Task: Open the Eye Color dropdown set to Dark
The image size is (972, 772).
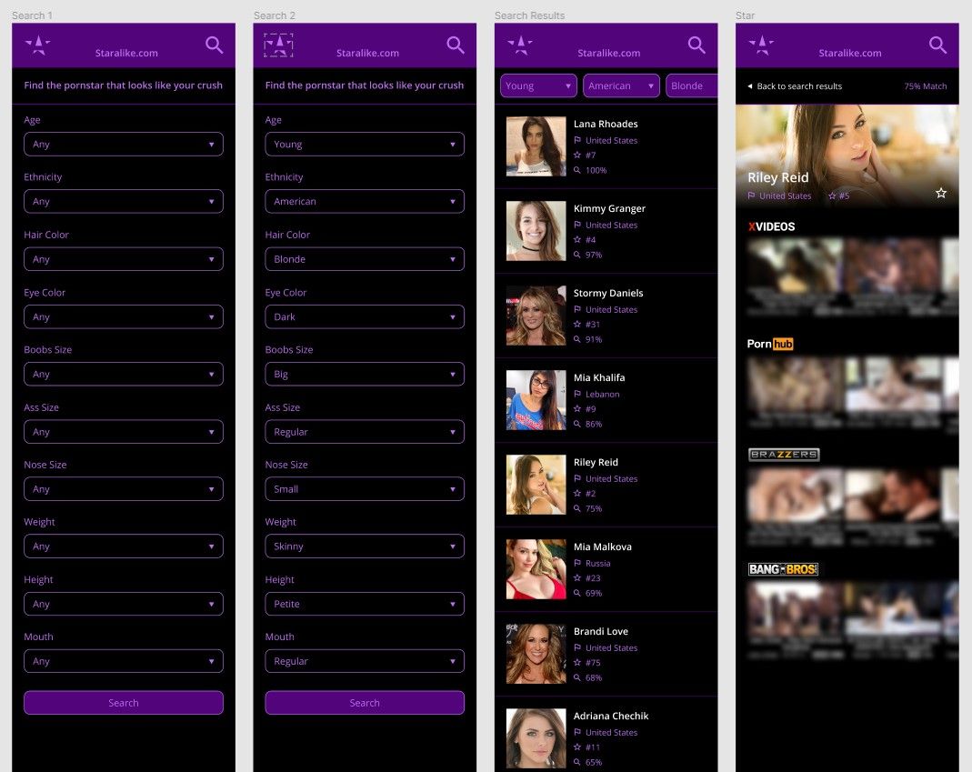Action: tap(365, 316)
